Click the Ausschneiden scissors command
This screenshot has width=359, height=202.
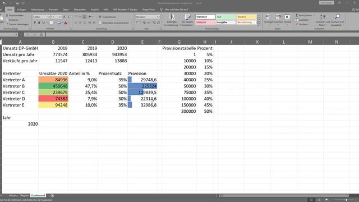(x=15, y=15)
